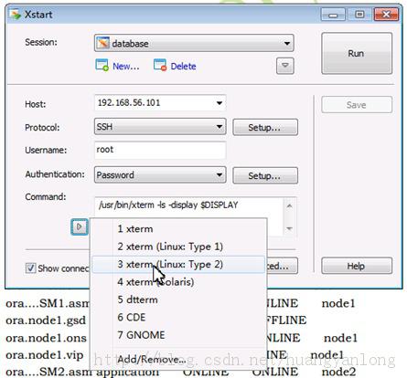Click the Run button
The width and height of the screenshot is (407, 378).
[357, 54]
